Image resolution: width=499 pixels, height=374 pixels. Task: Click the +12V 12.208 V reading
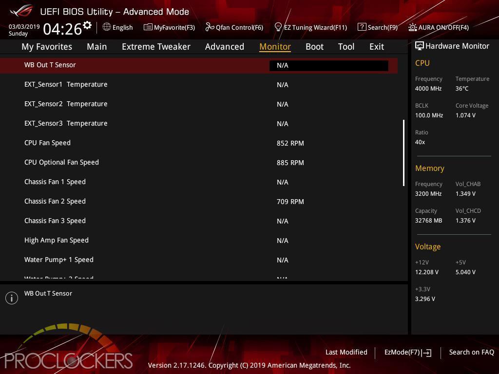(x=427, y=272)
